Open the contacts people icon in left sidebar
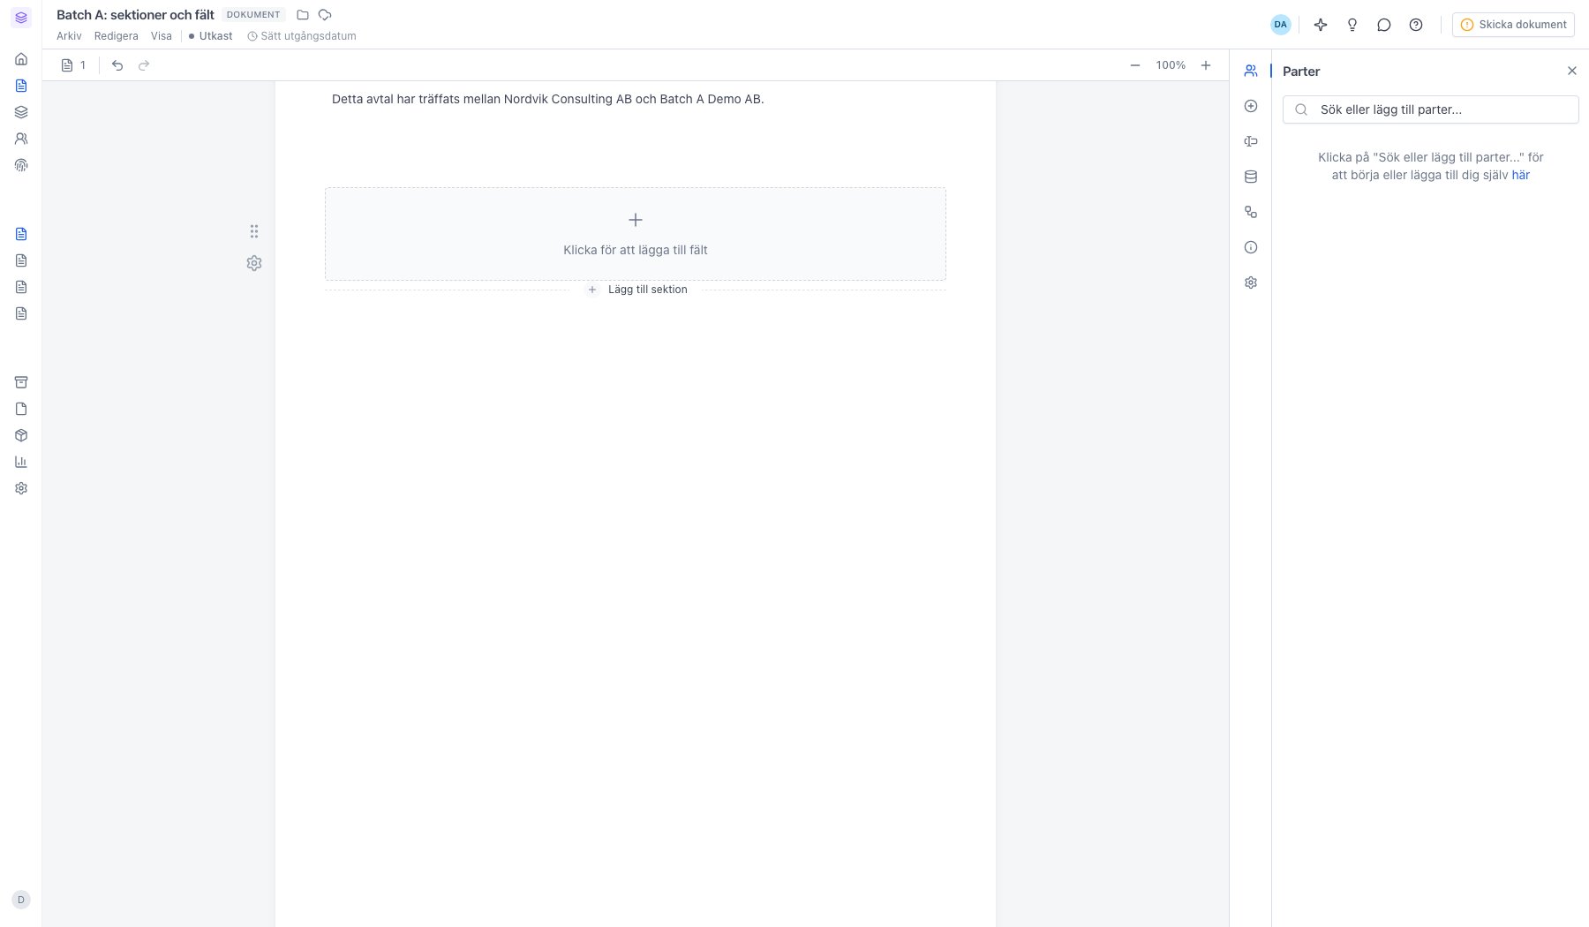Viewport: 1589px width, 927px height. coord(21,139)
